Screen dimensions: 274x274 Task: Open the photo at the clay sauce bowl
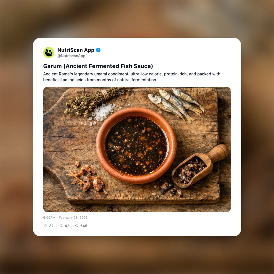136,146
